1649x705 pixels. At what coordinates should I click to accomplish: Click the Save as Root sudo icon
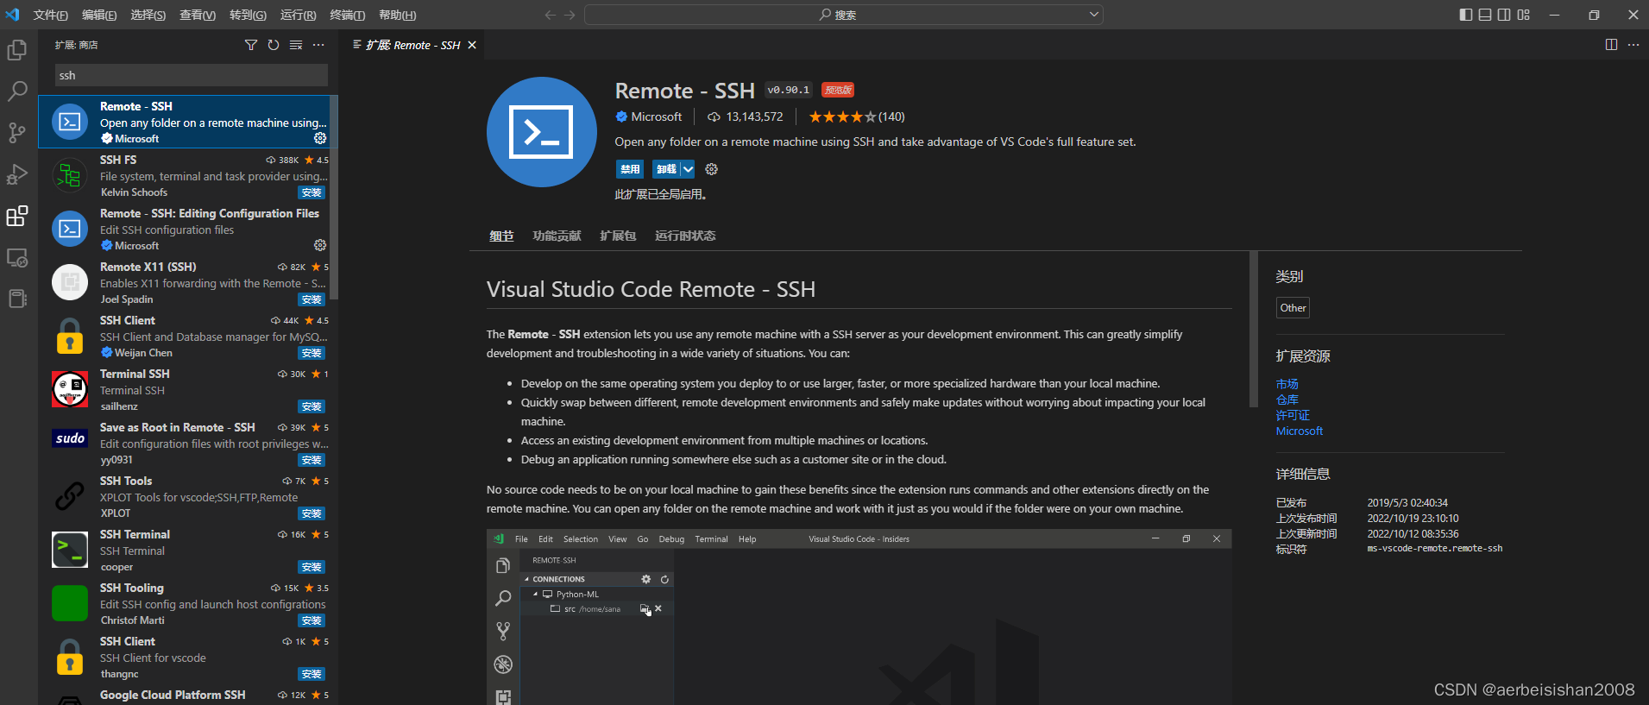click(70, 438)
